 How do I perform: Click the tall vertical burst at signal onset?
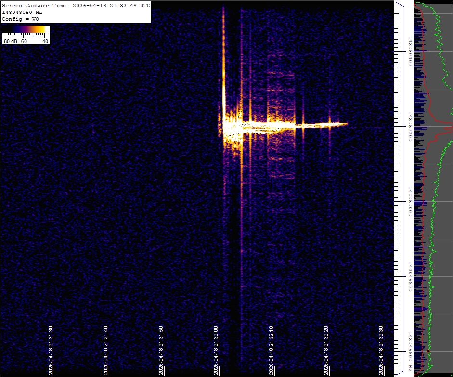coord(223,58)
